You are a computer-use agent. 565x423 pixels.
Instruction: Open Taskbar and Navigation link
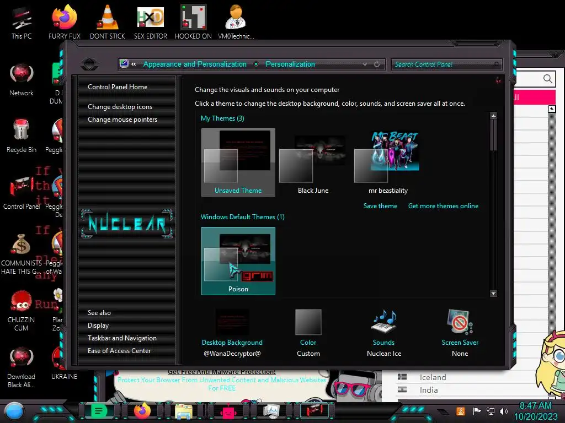[122, 338]
